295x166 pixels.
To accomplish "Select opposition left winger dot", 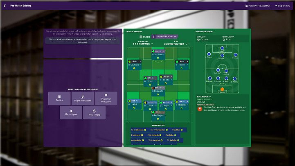I will pyautogui.click(x=209, y=54).
